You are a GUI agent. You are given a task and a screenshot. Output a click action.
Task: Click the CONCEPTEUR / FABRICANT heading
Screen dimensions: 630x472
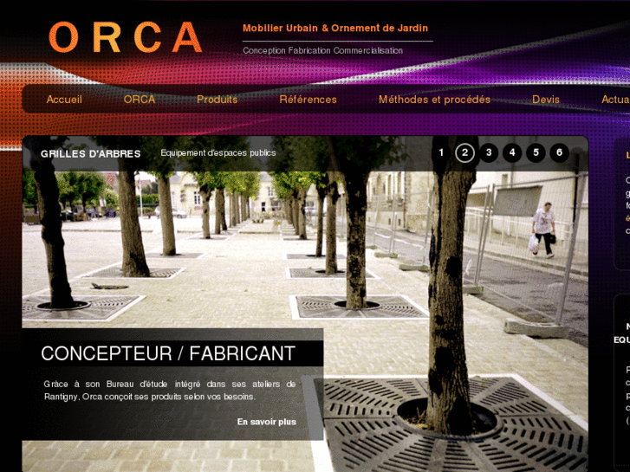coord(168,353)
